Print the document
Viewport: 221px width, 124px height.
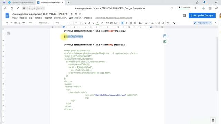tap(15, 23)
